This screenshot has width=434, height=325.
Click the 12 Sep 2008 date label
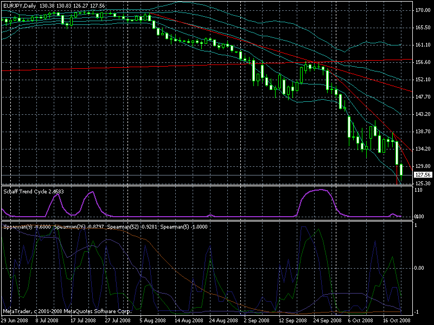293,320
